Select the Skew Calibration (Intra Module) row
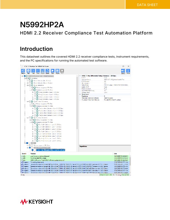170x220 pixels. click(42, 81)
